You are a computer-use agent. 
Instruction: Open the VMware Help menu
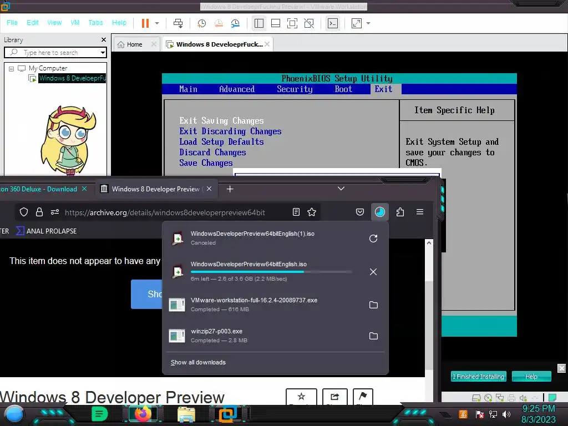click(x=119, y=22)
